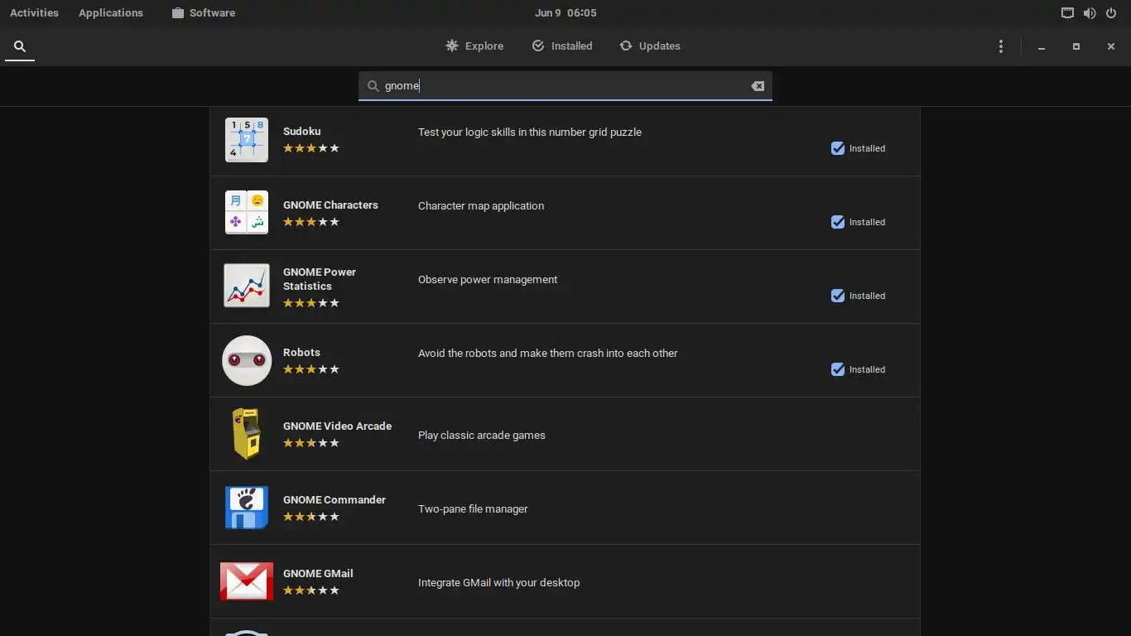
Task: Click the GNOME Characters star rating
Action: point(311,222)
